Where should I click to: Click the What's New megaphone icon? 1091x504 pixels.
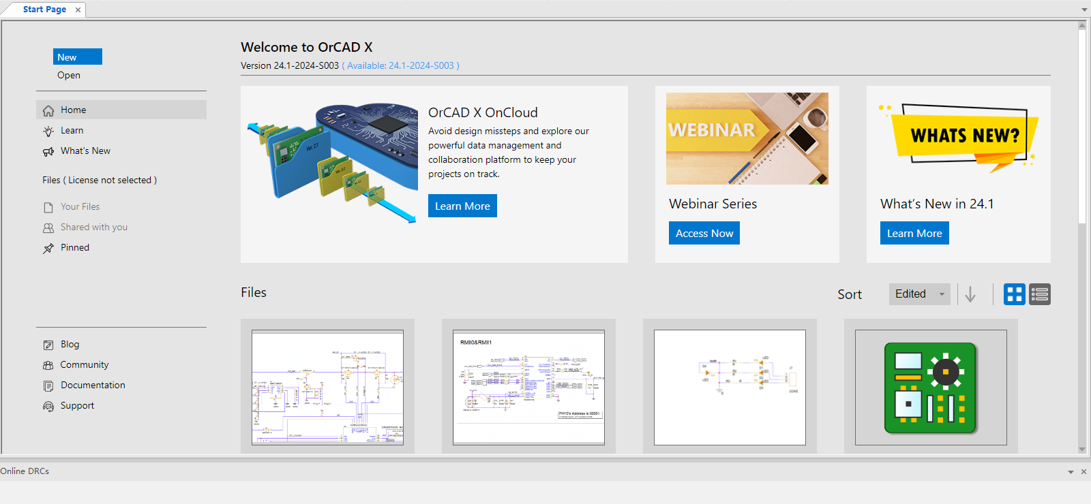[x=48, y=151]
